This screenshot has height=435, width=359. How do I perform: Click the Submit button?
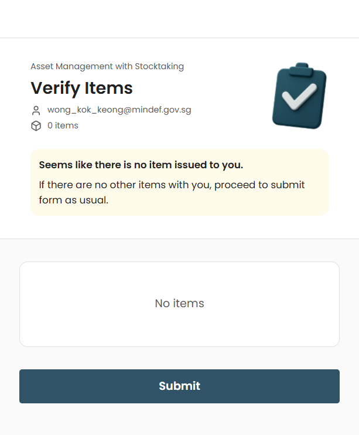click(x=179, y=386)
